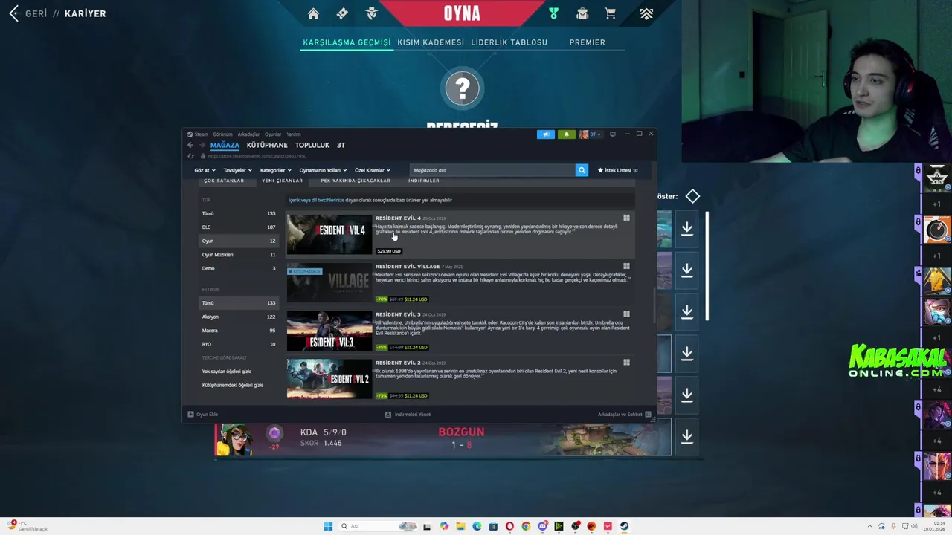Screen dimensions: 952x535
Task: Select the Macera genre filter
Action: pos(238,331)
